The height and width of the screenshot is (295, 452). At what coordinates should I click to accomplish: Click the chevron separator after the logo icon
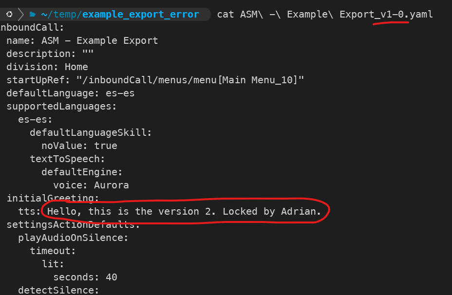click(21, 14)
